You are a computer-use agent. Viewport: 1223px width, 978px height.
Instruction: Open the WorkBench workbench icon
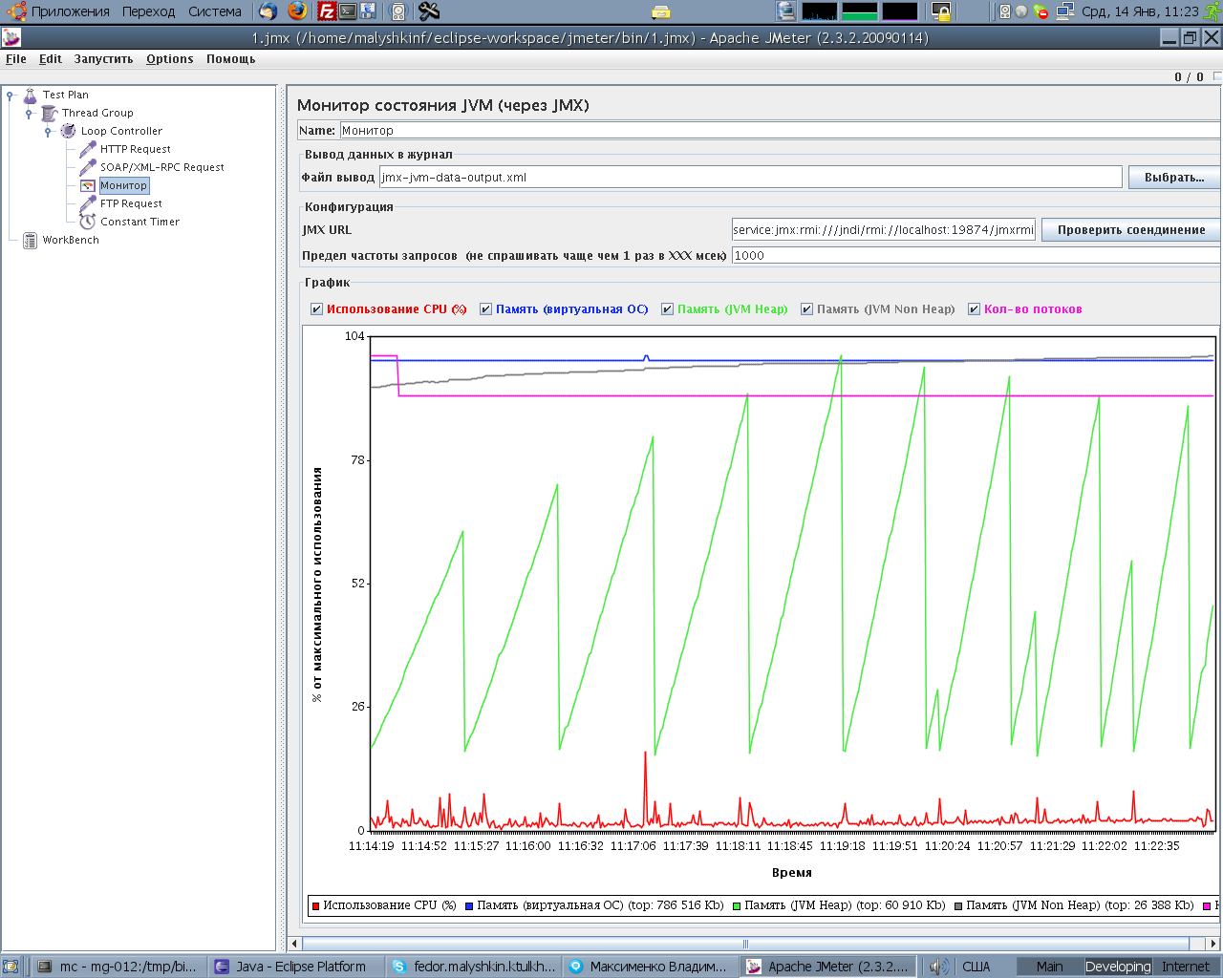coord(30,240)
